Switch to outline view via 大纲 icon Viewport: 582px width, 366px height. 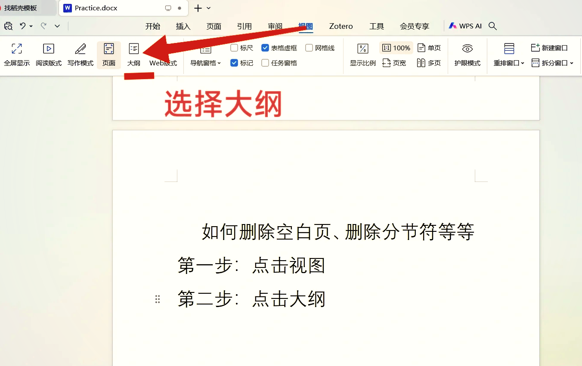[x=134, y=55]
